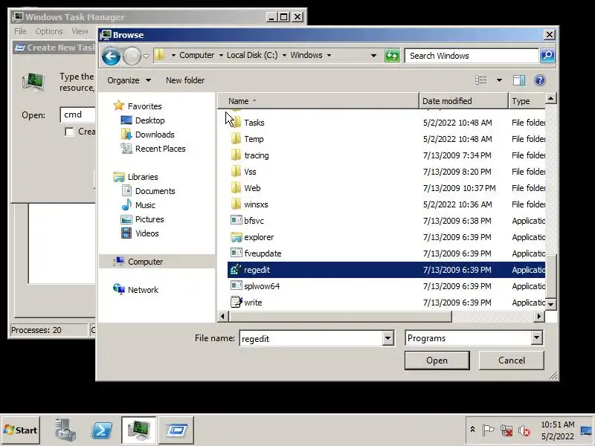Select Pictures in Libraries
The image size is (595, 446).
point(149,219)
